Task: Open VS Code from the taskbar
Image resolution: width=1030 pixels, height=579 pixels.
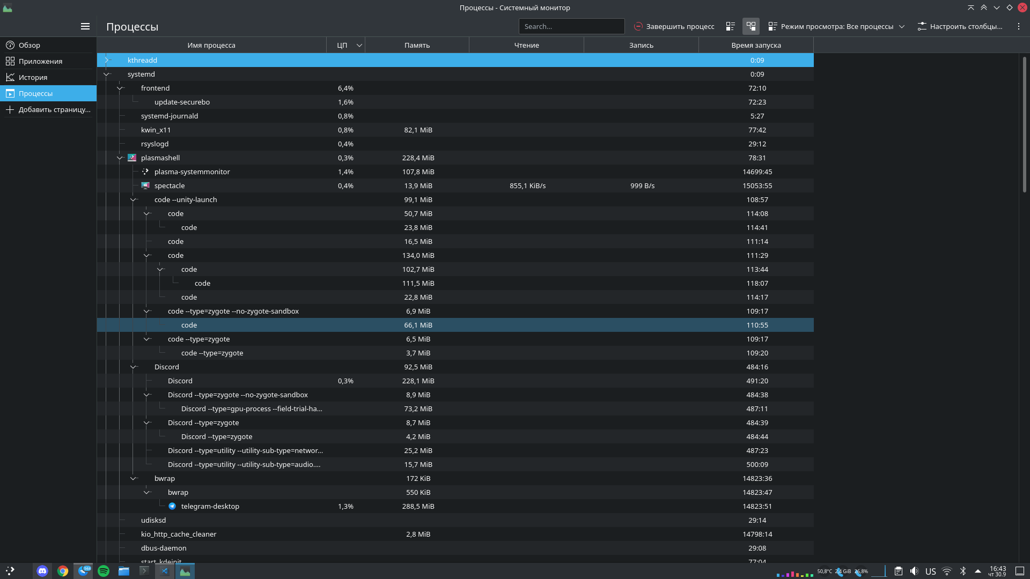Action: coord(165,571)
